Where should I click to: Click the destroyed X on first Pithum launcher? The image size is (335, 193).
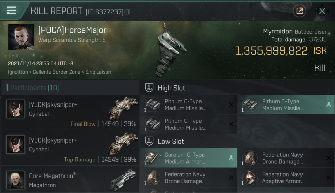(x=231, y=104)
